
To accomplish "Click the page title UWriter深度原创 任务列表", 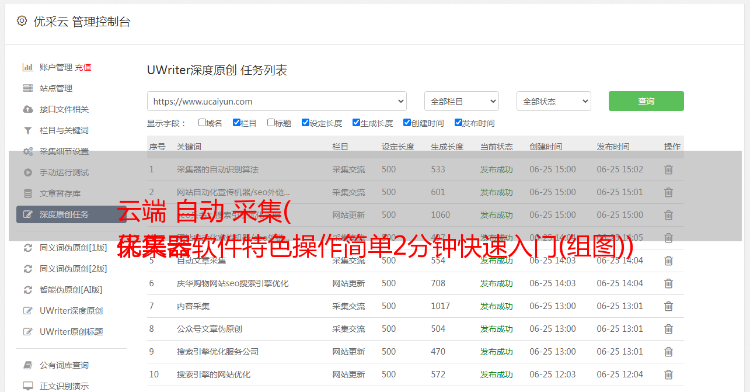I will point(217,70).
